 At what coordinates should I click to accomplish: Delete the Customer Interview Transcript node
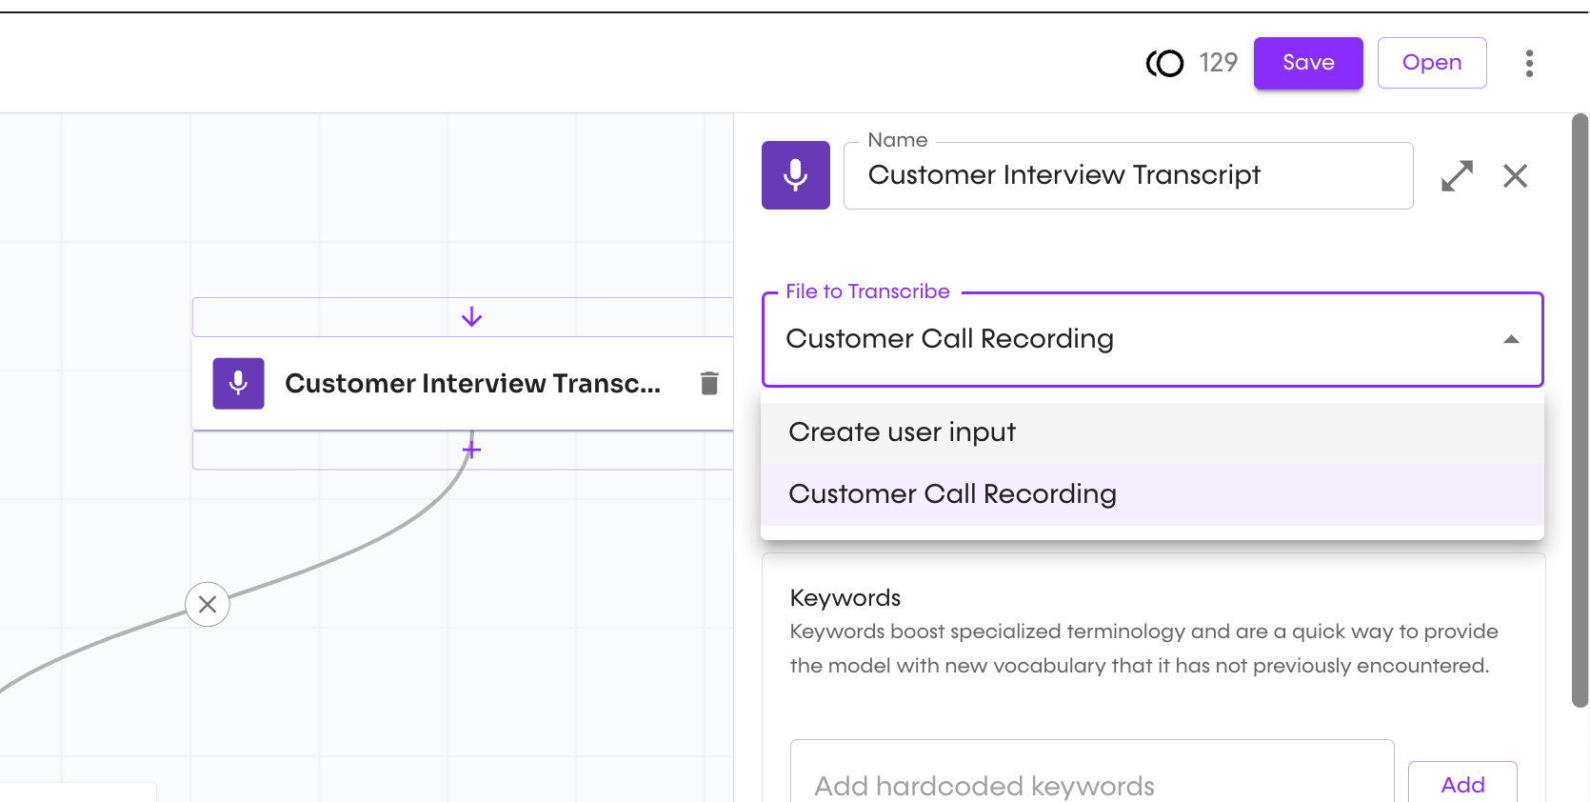tap(709, 383)
